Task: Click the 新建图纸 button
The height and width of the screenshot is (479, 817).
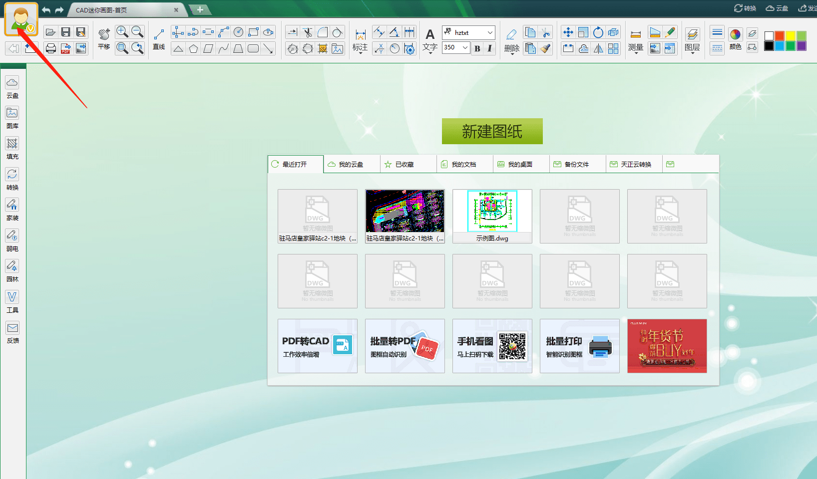Action: pyautogui.click(x=492, y=131)
